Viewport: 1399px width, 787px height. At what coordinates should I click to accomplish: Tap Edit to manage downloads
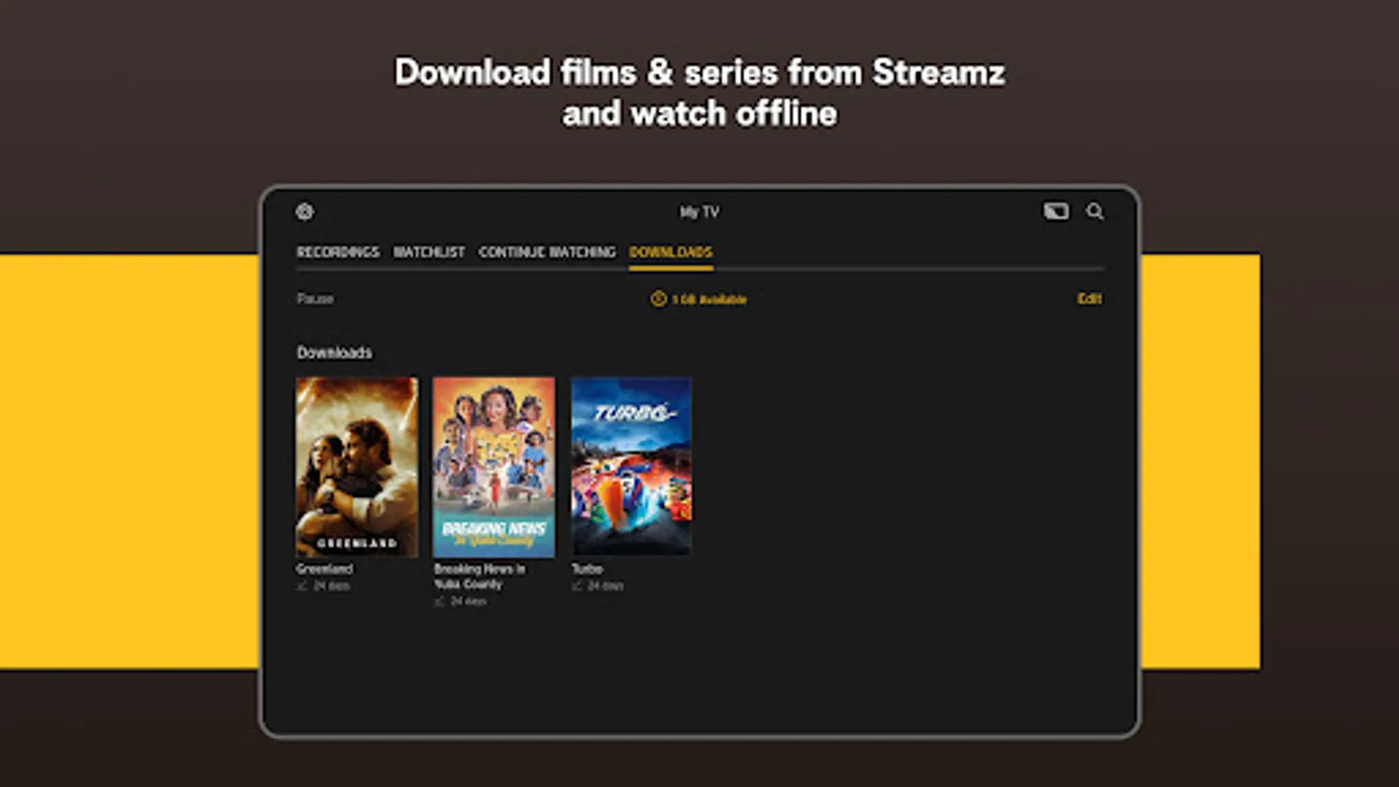tap(1089, 299)
